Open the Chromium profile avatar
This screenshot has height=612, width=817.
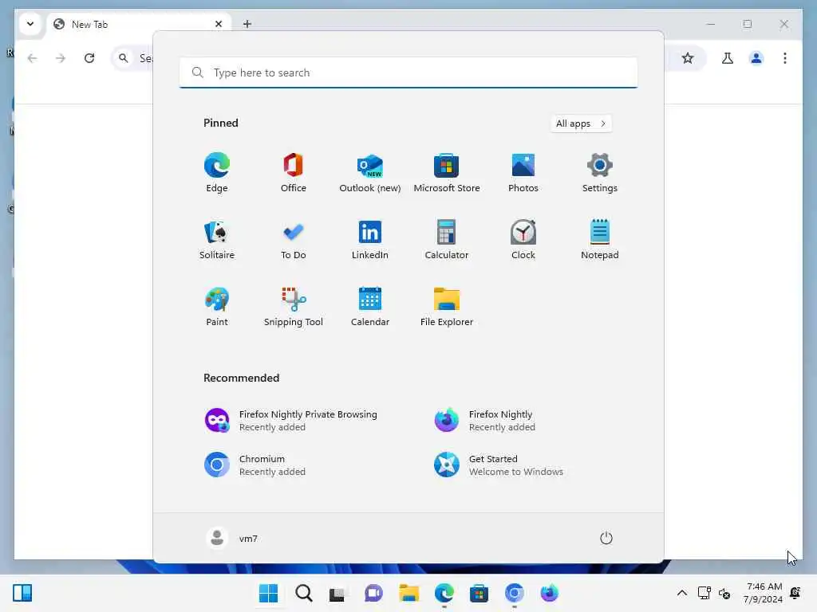click(x=756, y=58)
